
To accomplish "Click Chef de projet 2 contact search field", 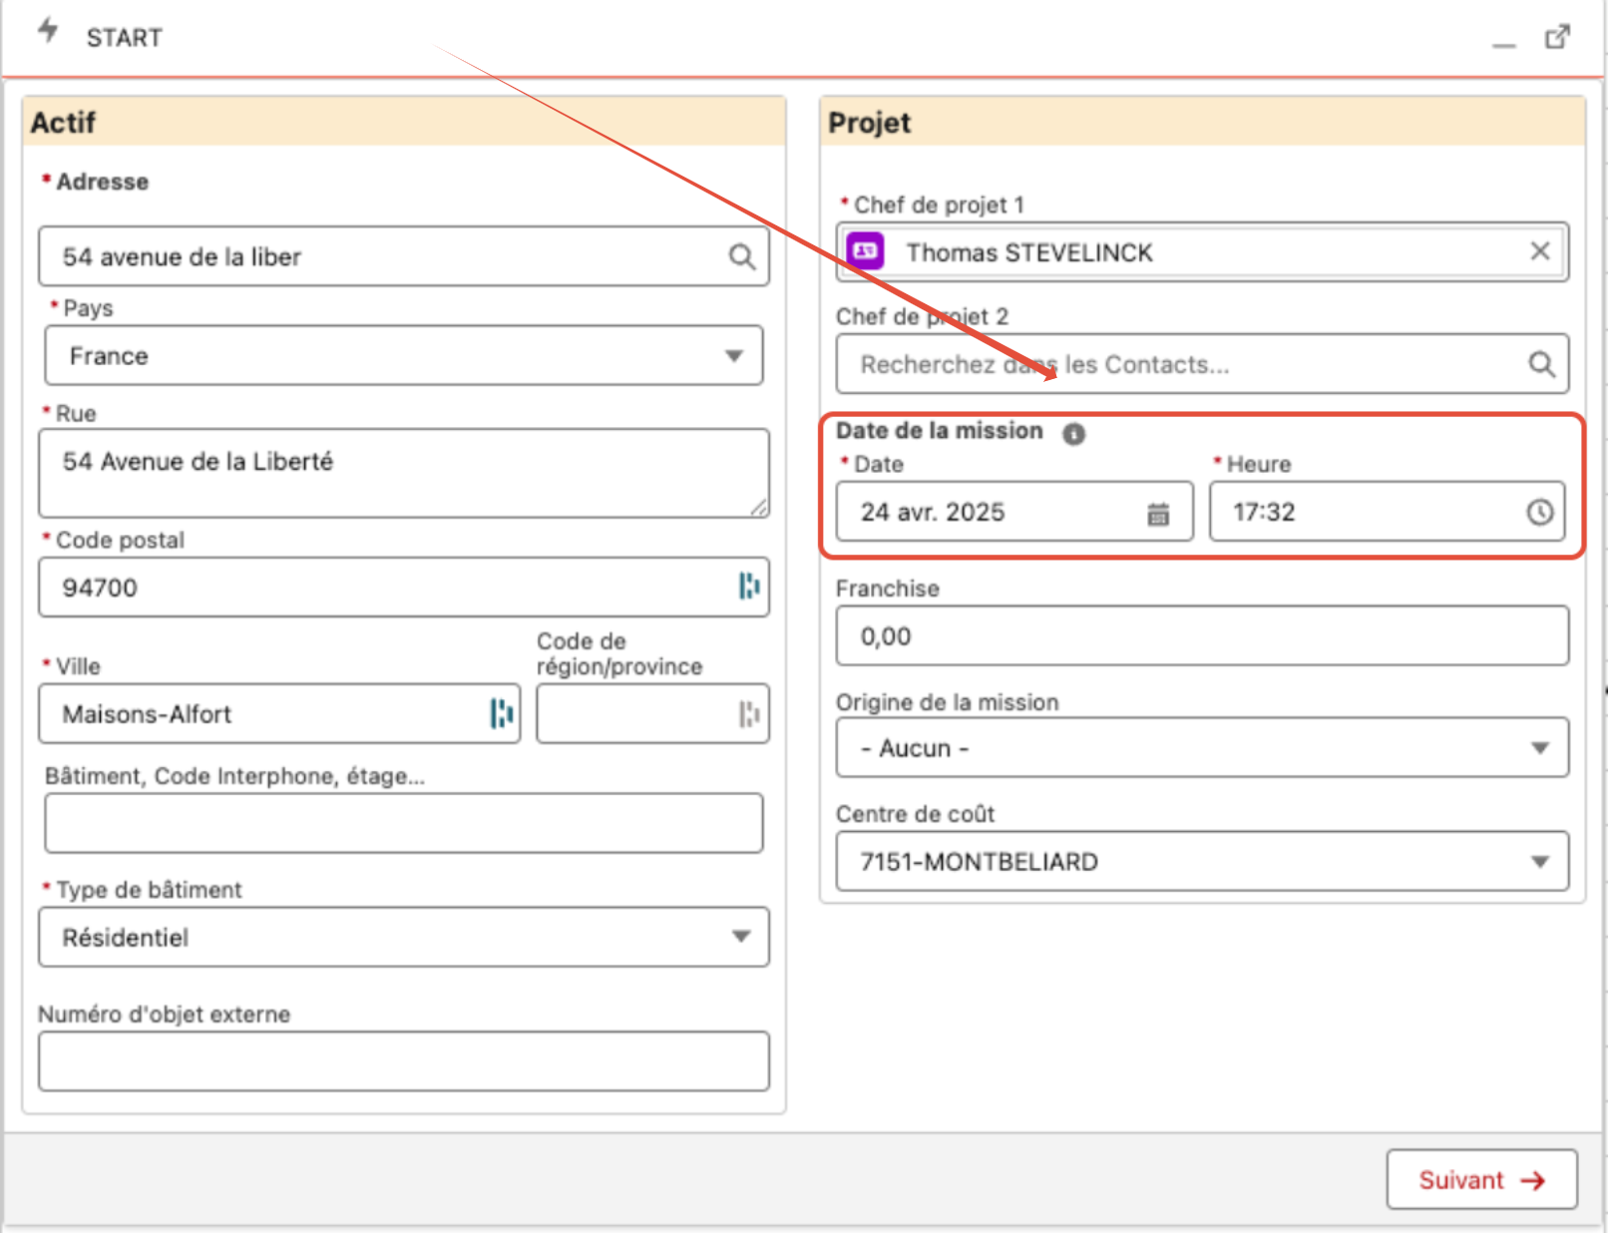I will pyautogui.click(x=1202, y=364).
